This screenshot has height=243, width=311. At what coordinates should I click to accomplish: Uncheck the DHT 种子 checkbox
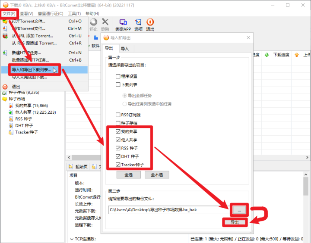[x=118, y=156]
